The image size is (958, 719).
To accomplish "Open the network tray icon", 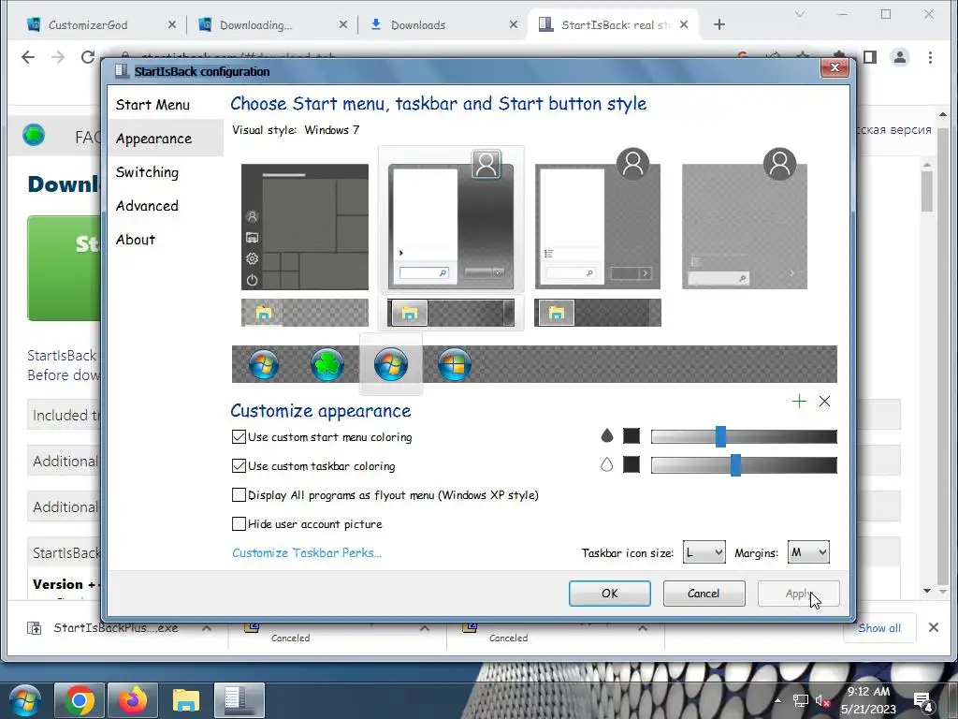I will [801, 700].
